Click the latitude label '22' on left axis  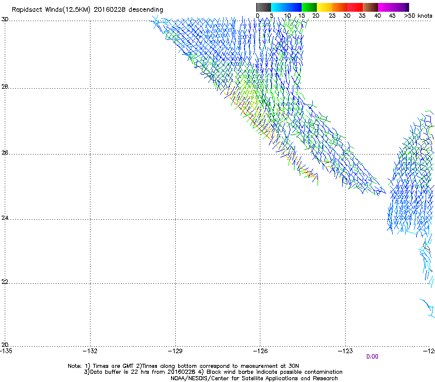[5, 282]
